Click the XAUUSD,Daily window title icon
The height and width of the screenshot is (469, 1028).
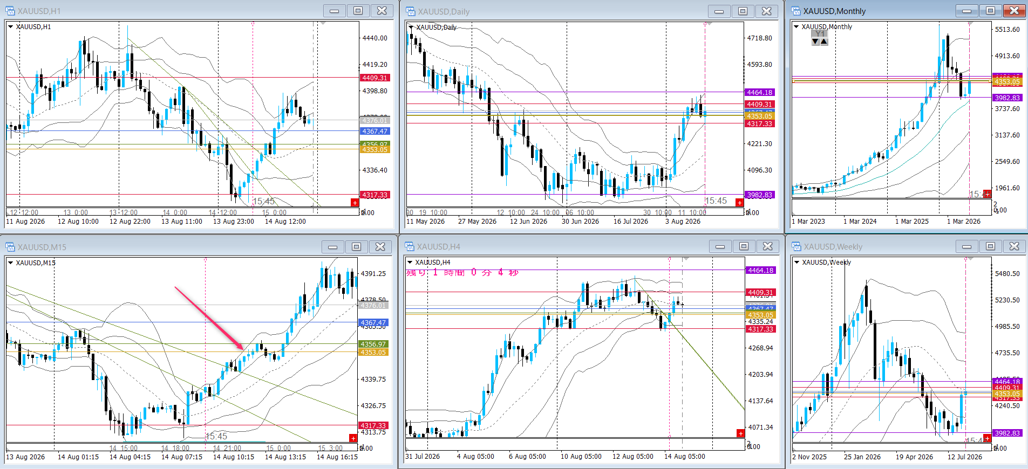click(x=411, y=11)
